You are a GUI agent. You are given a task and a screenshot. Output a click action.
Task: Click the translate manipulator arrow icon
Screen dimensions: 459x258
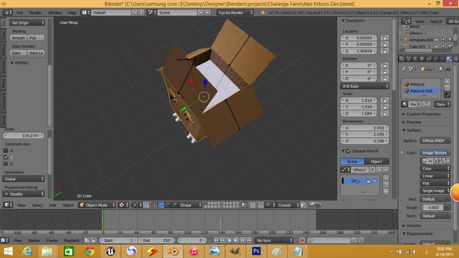pos(161,205)
